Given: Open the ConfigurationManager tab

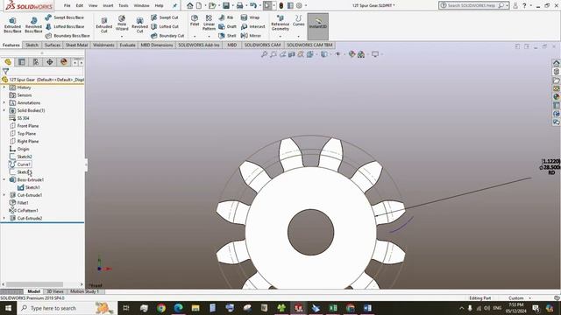Looking at the screenshot, I should 36,62.
